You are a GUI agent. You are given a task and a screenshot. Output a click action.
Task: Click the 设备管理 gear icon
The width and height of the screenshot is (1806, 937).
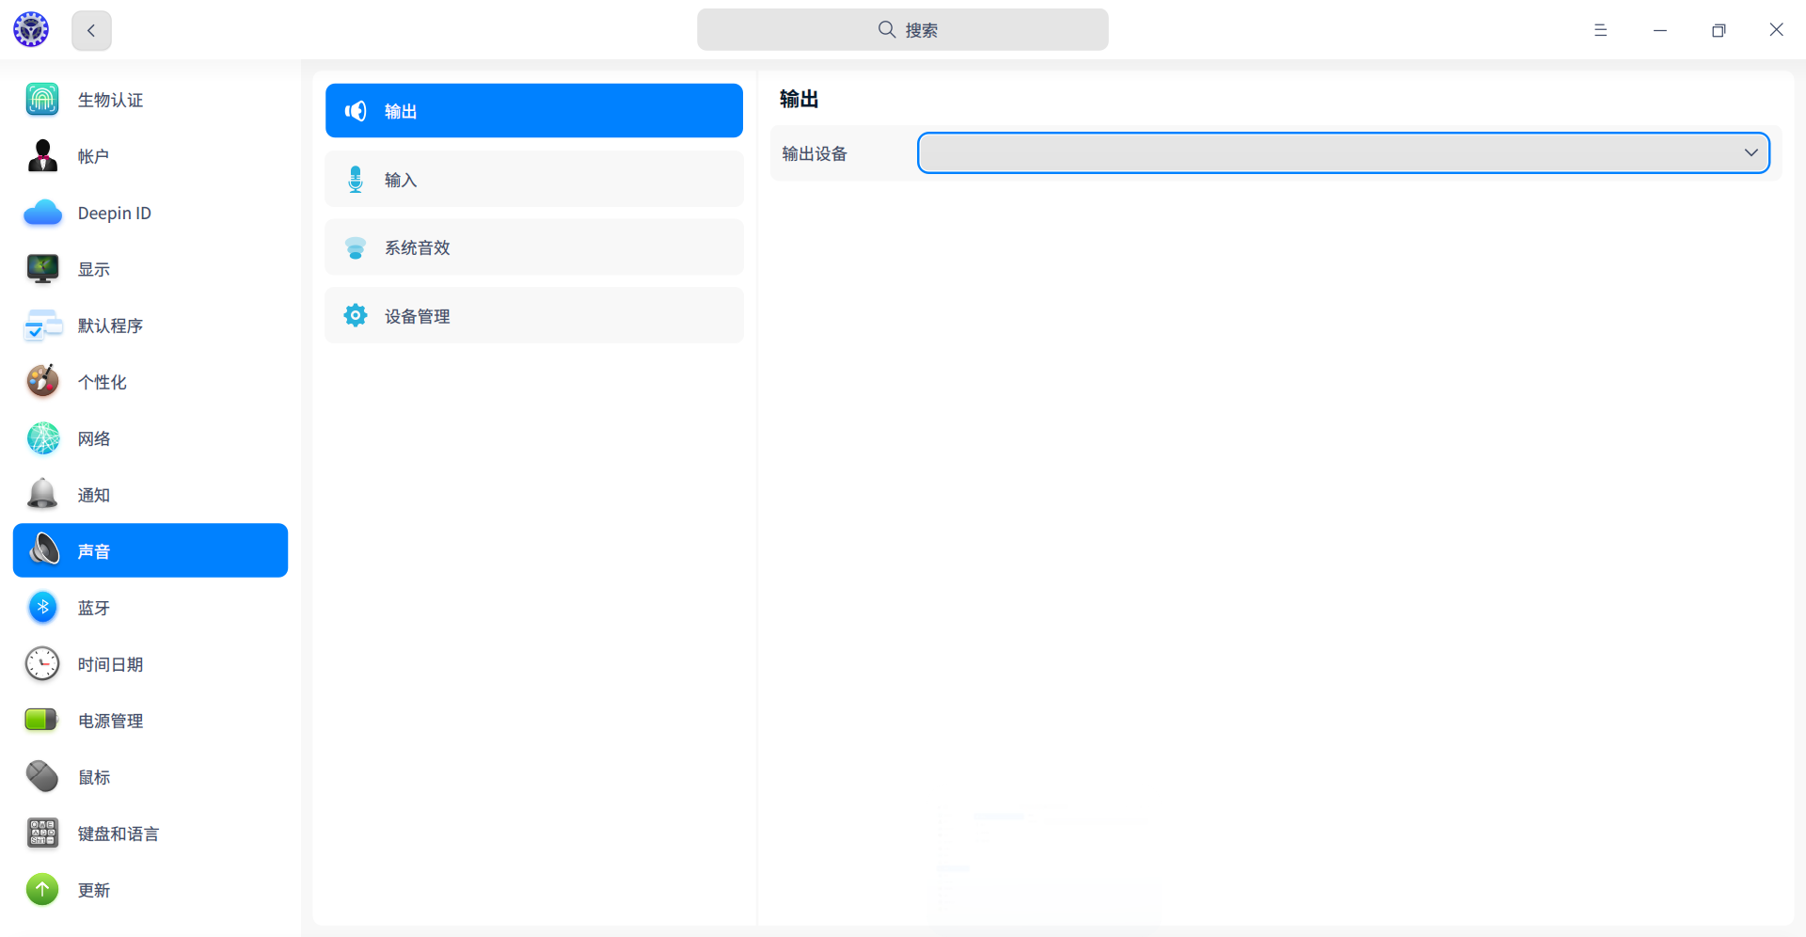[x=356, y=315]
